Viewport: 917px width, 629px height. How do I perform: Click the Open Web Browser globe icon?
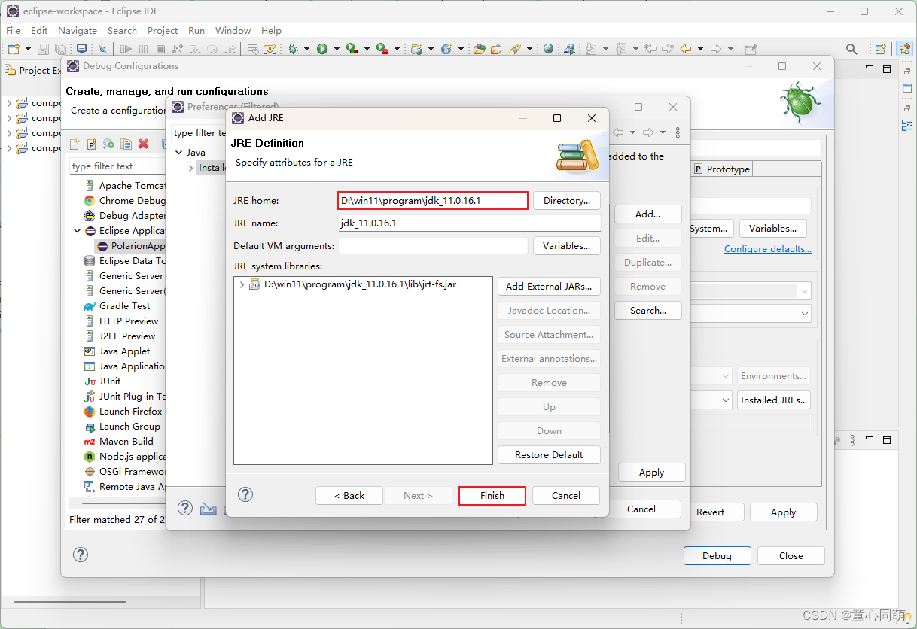click(548, 48)
